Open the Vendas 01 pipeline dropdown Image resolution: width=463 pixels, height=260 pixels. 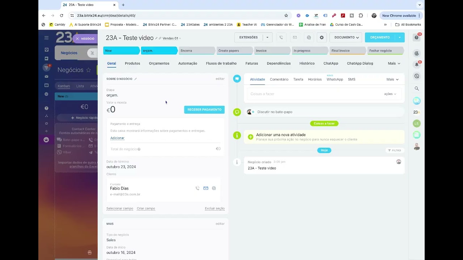click(171, 38)
